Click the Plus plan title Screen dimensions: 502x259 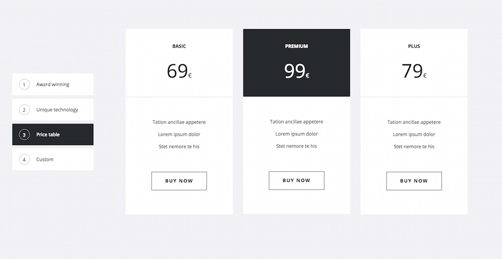click(414, 46)
